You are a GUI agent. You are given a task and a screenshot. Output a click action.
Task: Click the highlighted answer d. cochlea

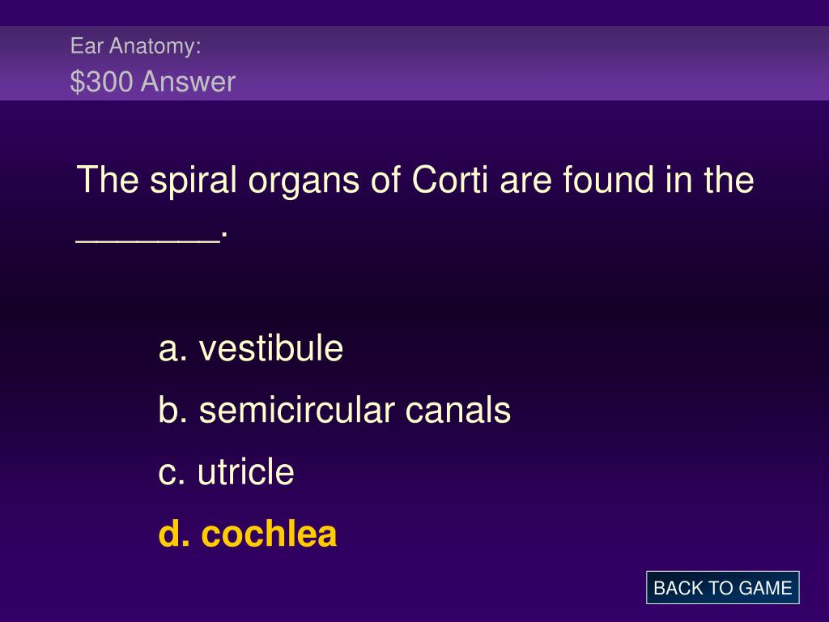(x=248, y=533)
